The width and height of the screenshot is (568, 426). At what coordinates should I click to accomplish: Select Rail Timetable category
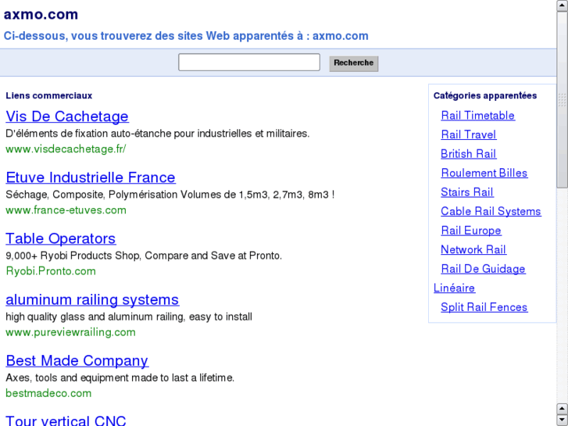click(x=478, y=116)
